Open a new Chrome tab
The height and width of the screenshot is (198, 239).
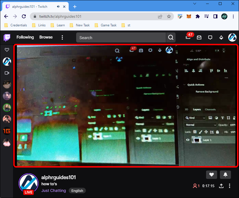(x=75, y=7)
